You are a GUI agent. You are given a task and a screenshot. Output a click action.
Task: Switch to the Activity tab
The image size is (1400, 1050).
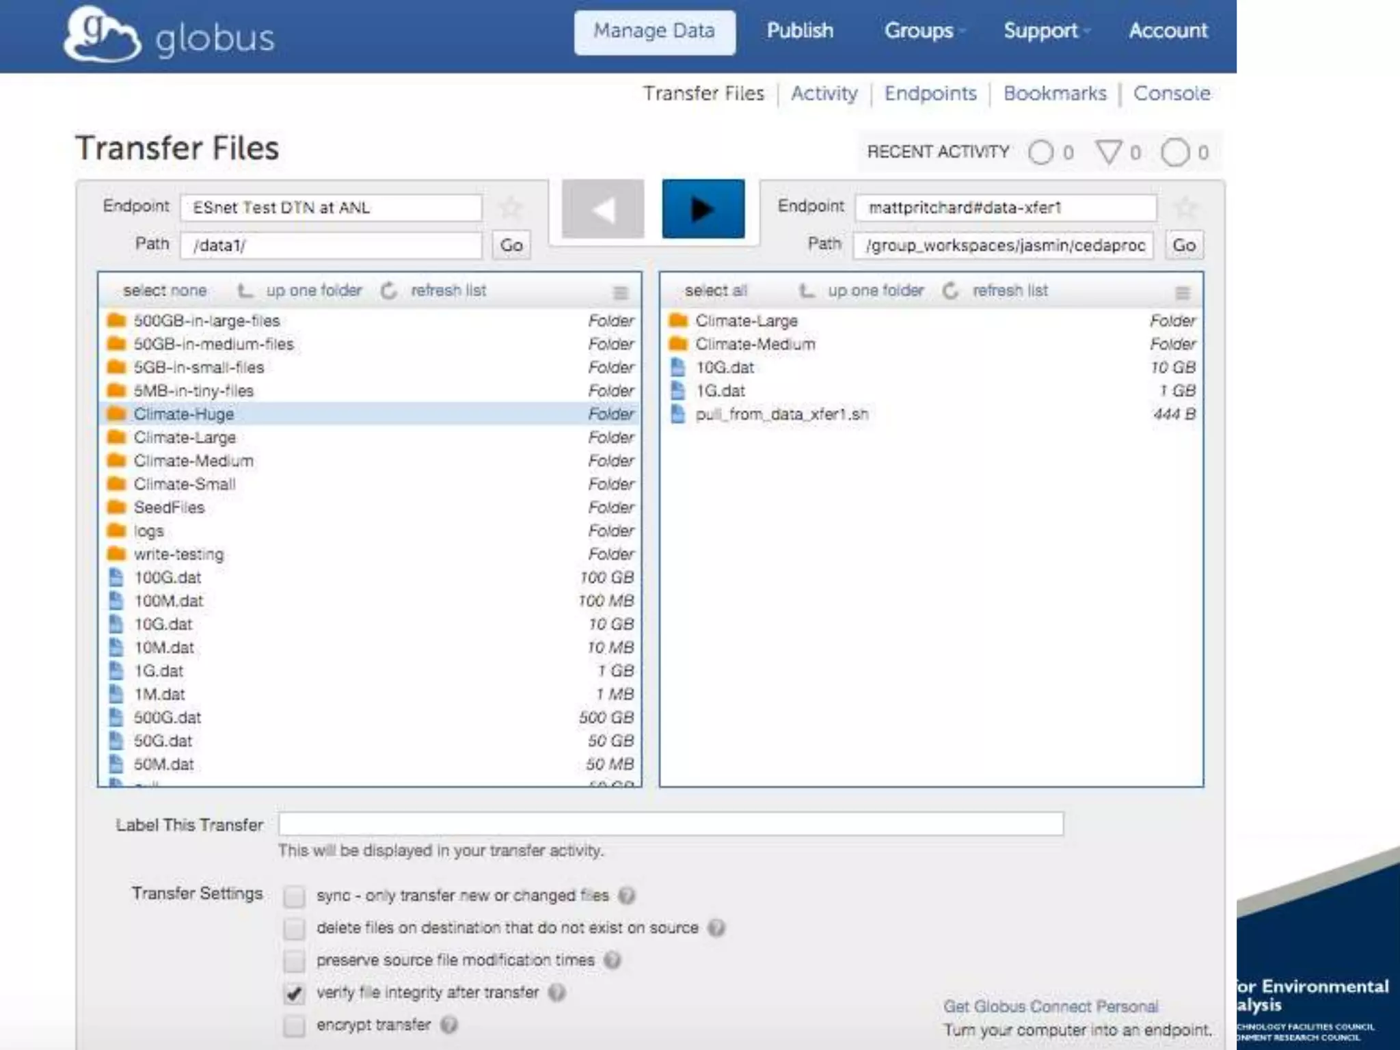tap(824, 93)
